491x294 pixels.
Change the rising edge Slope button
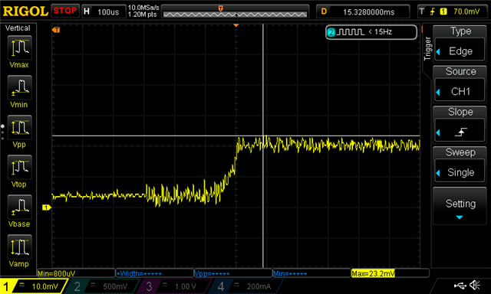tap(460, 132)
